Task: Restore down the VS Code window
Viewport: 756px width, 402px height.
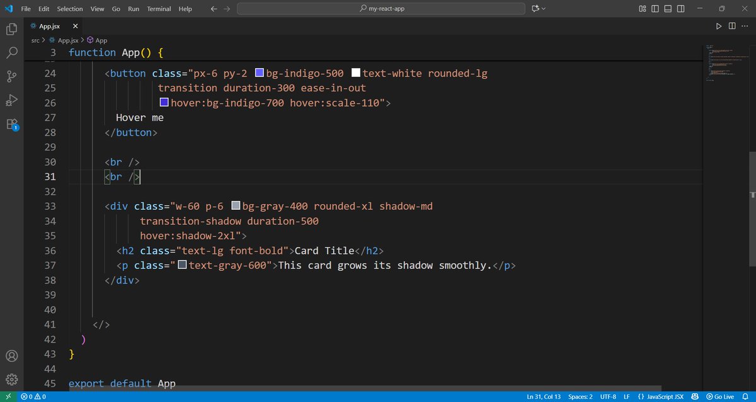Action: point(722,9)
